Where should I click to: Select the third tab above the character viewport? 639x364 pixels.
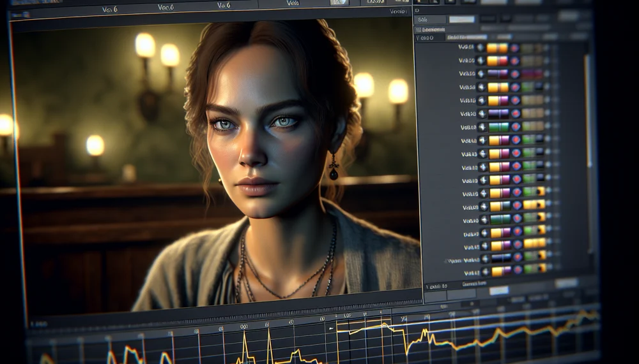(x=224, y=6)
